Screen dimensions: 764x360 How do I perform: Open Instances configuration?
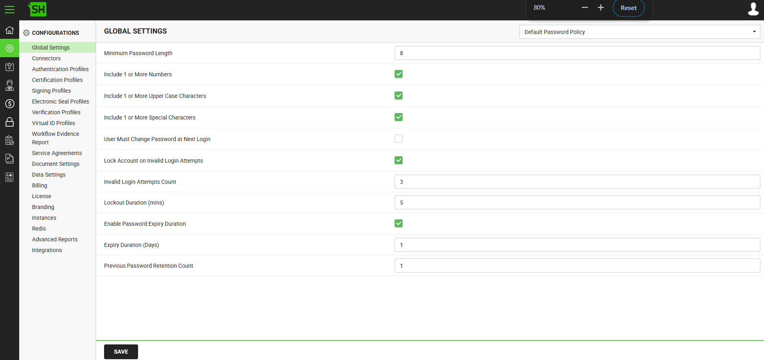coord(44,218)
